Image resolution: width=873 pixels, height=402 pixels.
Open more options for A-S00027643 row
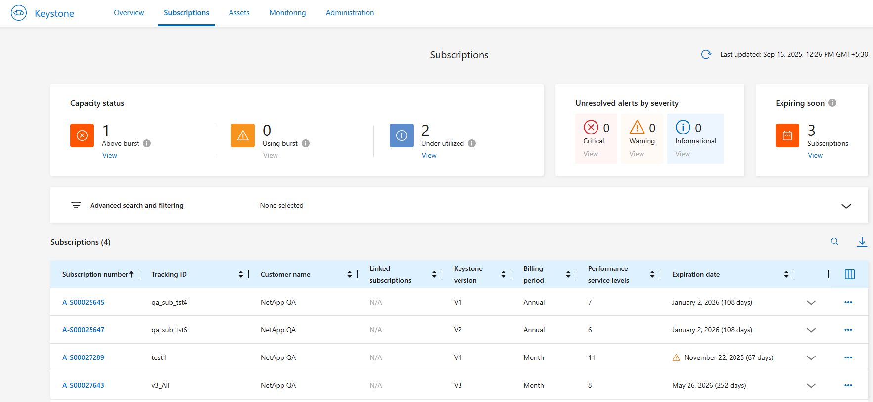click(x=848, y=385)
